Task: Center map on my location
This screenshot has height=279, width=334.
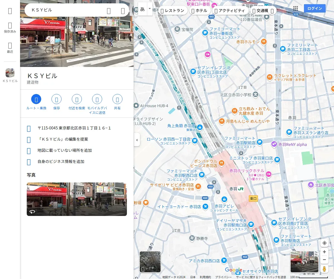Action: pyautogui.click(x=324, y=243)
